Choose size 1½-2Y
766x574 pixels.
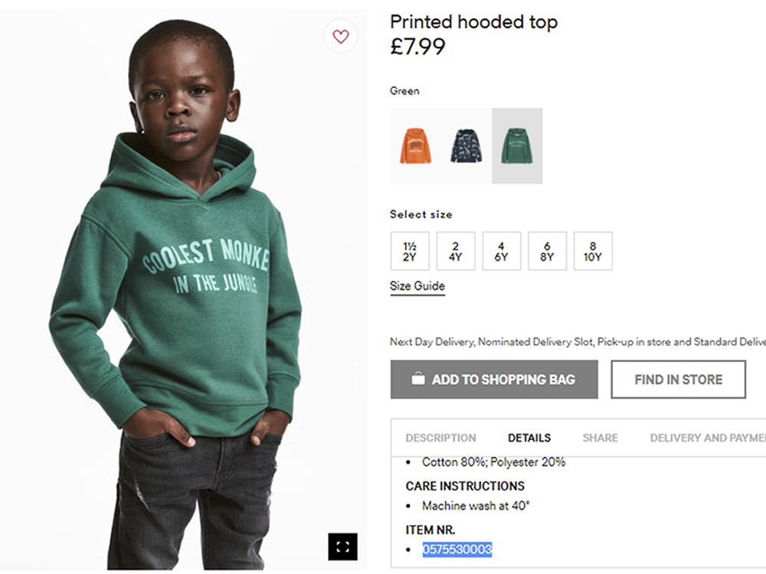(410, 251)
